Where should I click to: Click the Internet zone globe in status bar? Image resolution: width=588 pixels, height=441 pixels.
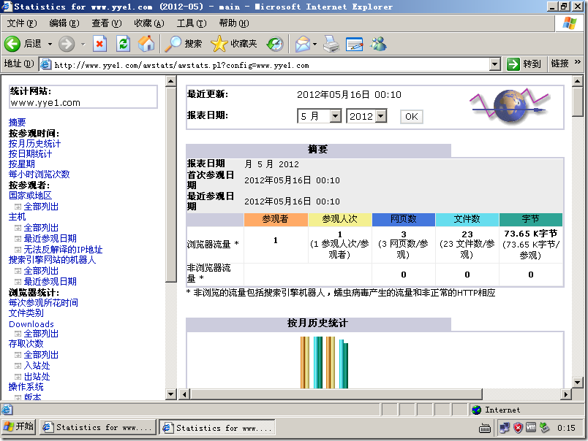[x=477, y=410]
